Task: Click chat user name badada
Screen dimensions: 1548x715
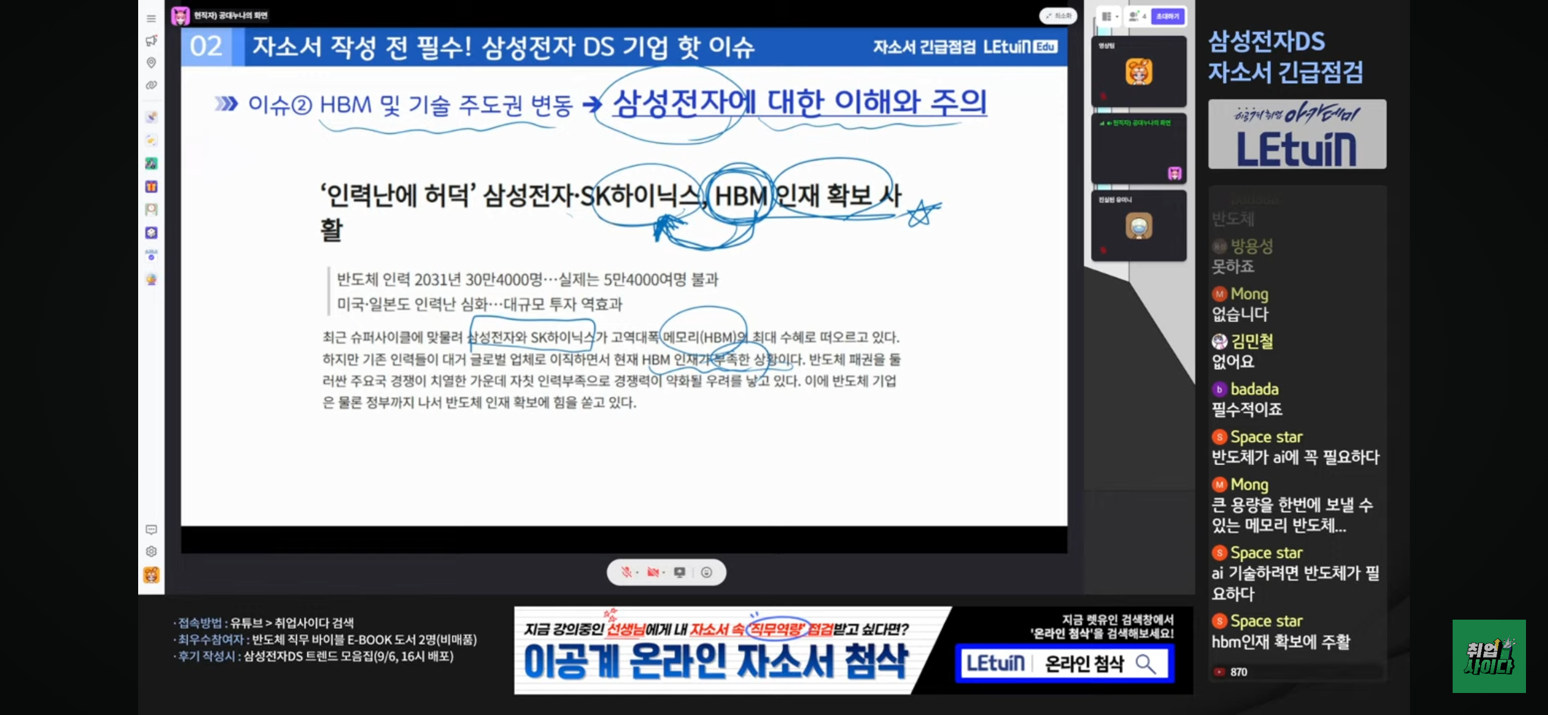Action: pos(1254,389)
